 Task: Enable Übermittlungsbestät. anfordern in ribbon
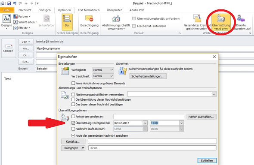pos(134,18)
